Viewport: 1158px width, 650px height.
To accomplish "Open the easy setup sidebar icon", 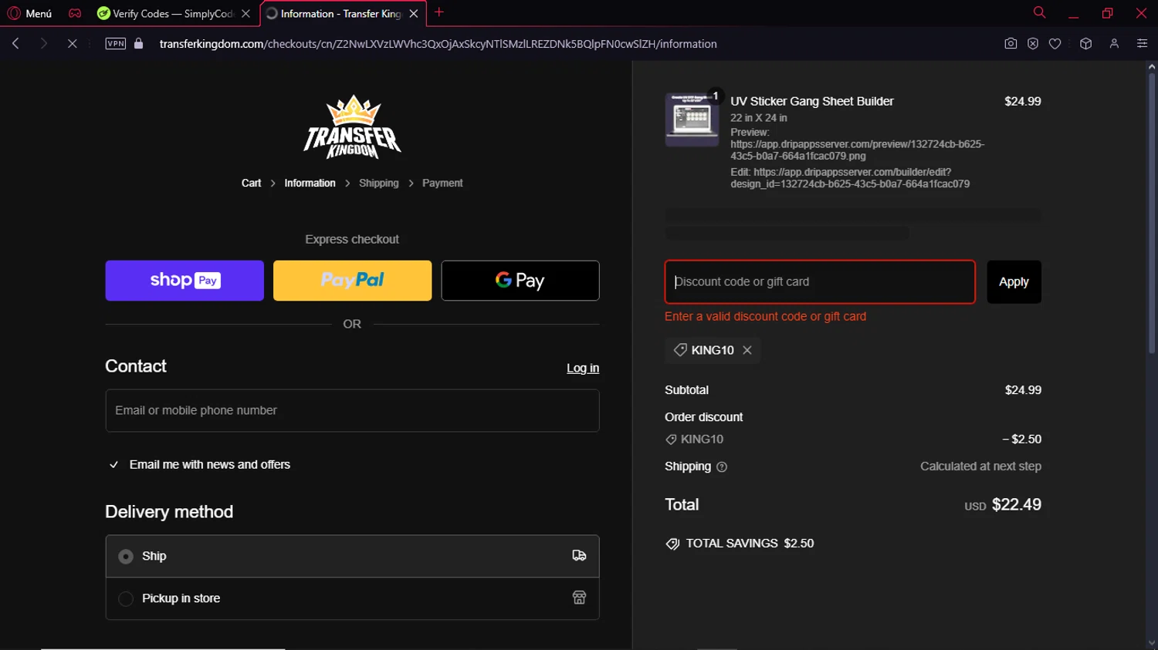I will [x=1142, y=44].
